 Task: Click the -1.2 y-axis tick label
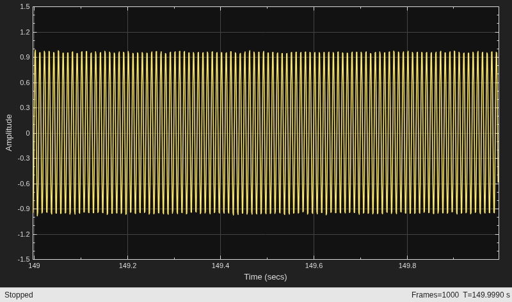(x=24, y=234)
